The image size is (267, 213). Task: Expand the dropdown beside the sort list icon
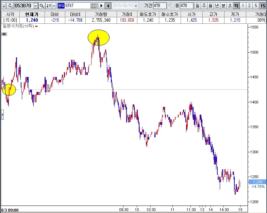pyautogui.click(x=54, y=6)
